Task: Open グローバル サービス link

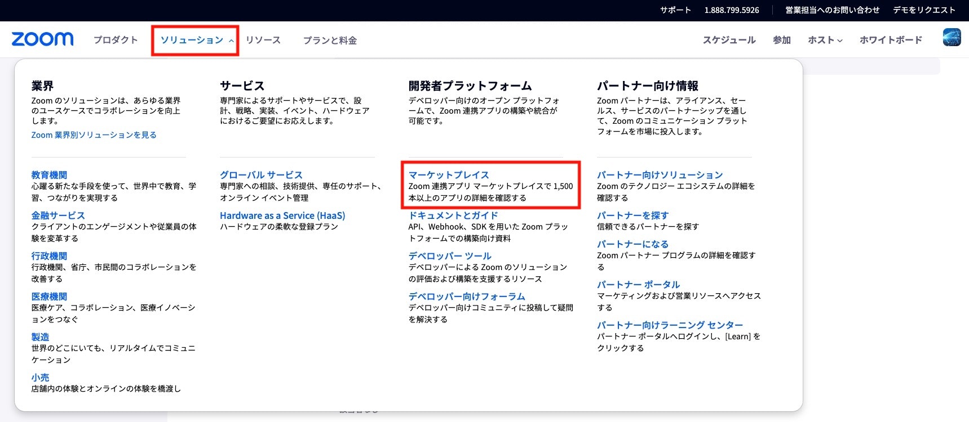Action: [261, 175]
